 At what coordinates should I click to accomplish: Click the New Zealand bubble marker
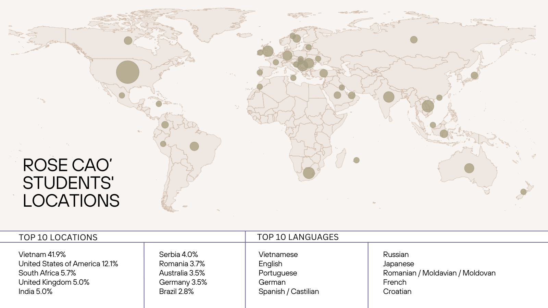click(x=523, y=192)
